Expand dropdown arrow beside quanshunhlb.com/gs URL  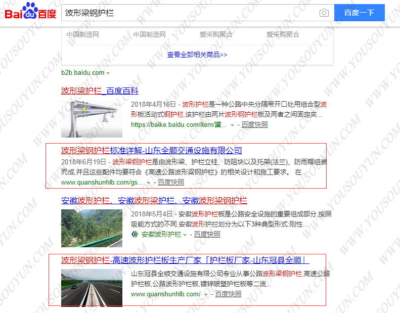149,183
